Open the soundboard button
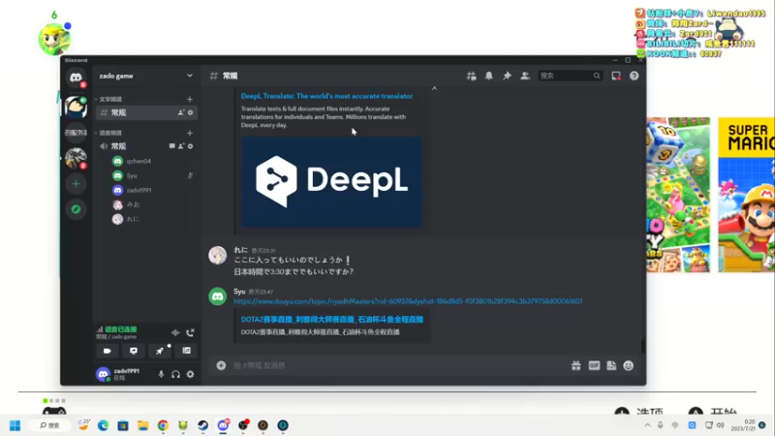 [186, 351]
